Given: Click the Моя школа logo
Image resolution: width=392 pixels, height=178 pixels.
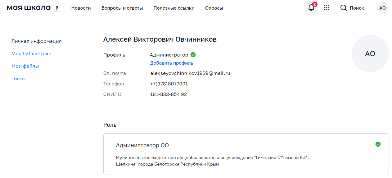Looking at the screenshot, I should tap(29, 8).
